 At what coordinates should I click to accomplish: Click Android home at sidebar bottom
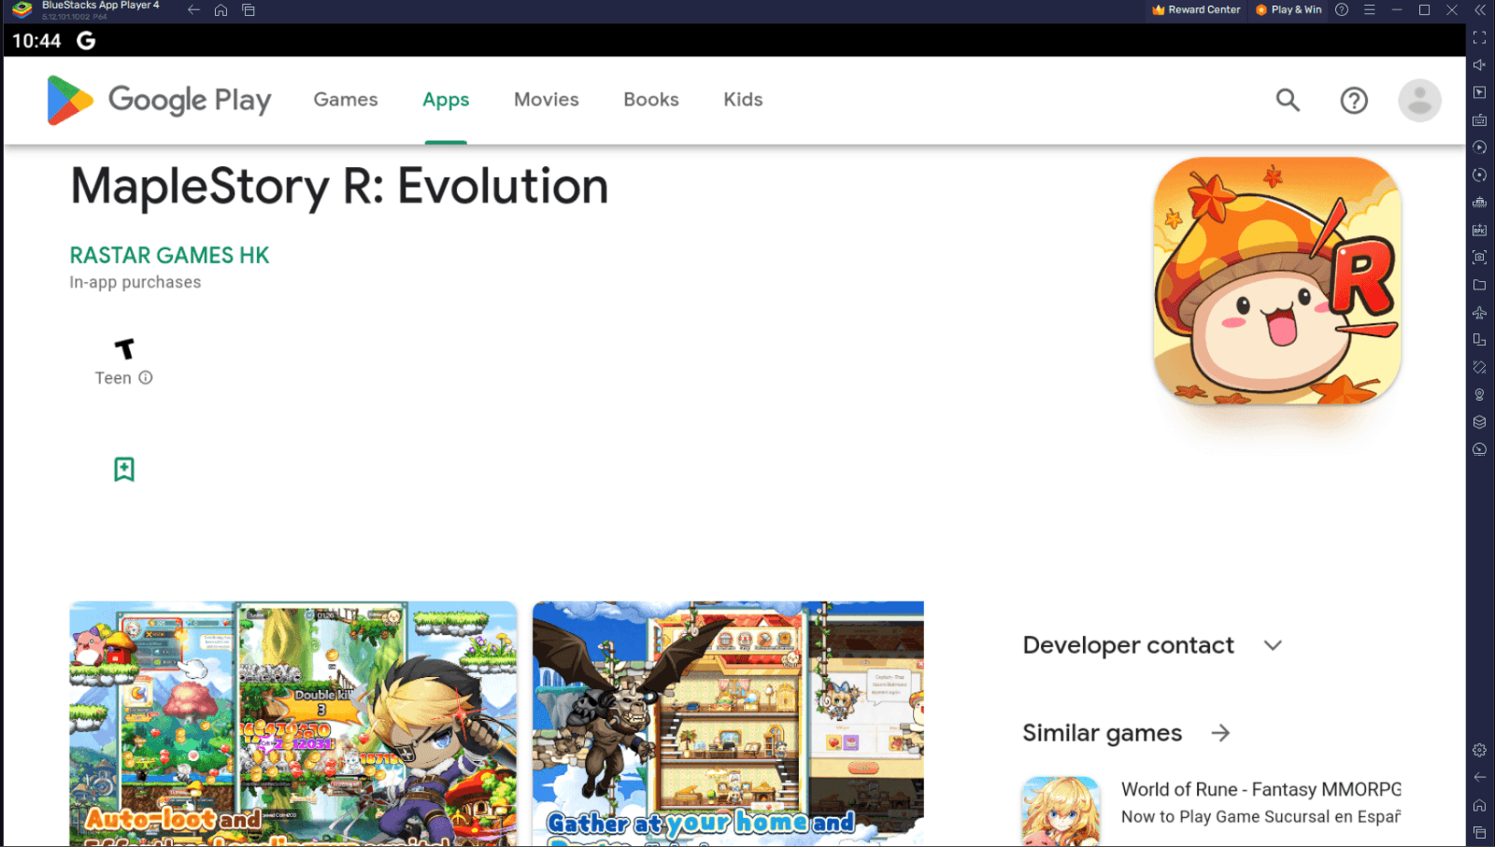point(1479,805)
